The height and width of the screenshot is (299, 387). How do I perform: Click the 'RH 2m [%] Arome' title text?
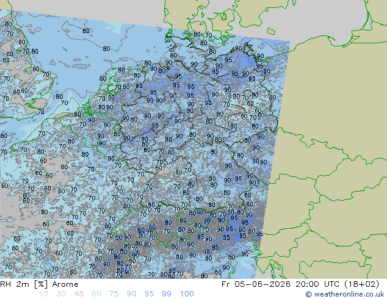39,284
